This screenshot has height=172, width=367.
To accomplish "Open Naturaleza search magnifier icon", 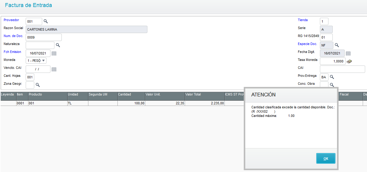I will (x=58, y=45).
